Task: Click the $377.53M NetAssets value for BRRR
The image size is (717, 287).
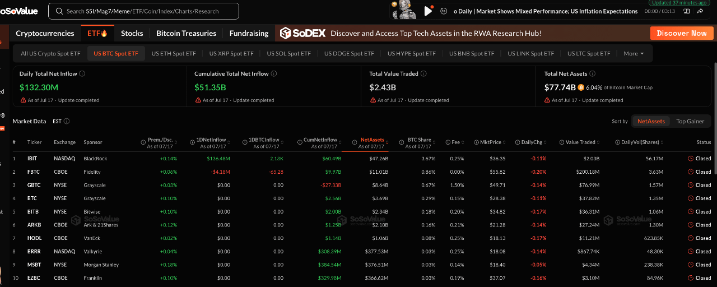Action: click(376, 251)
